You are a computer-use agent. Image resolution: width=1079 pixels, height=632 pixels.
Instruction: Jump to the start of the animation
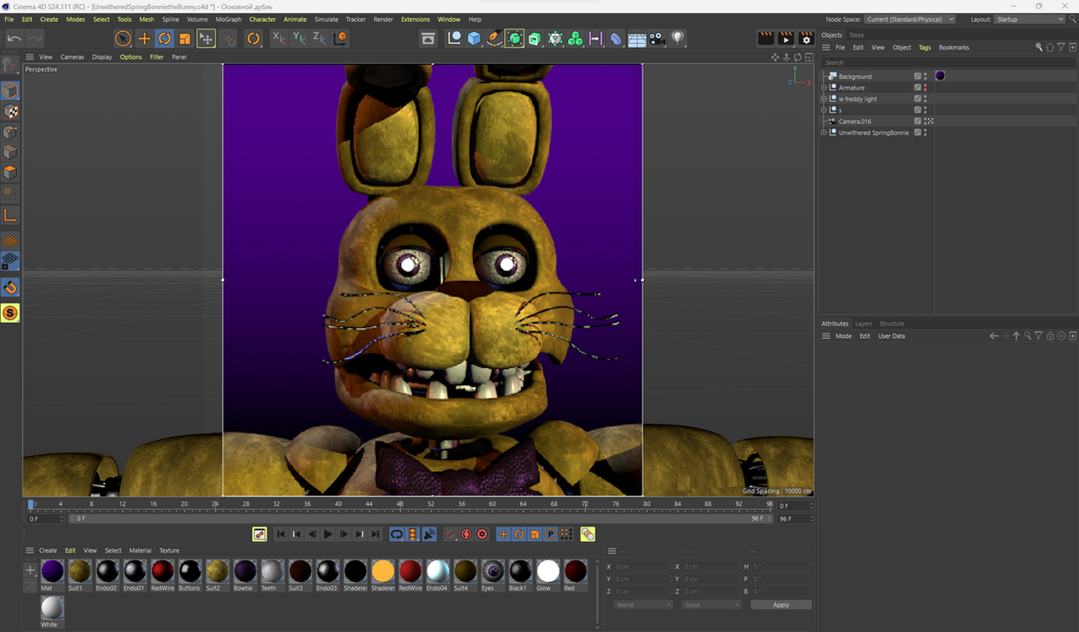tap(281, 534)
